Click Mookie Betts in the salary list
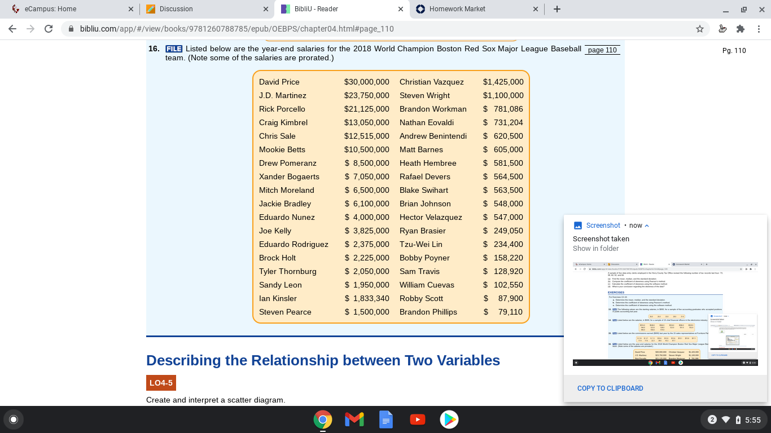771x433 pixels. 282,149
